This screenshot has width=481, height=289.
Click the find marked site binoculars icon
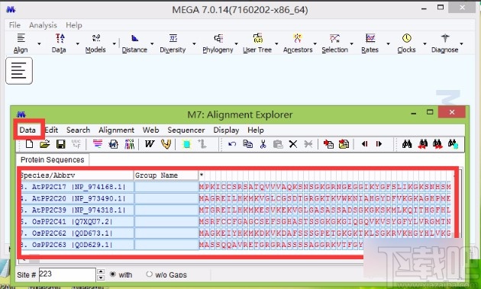tap(453, 143)
